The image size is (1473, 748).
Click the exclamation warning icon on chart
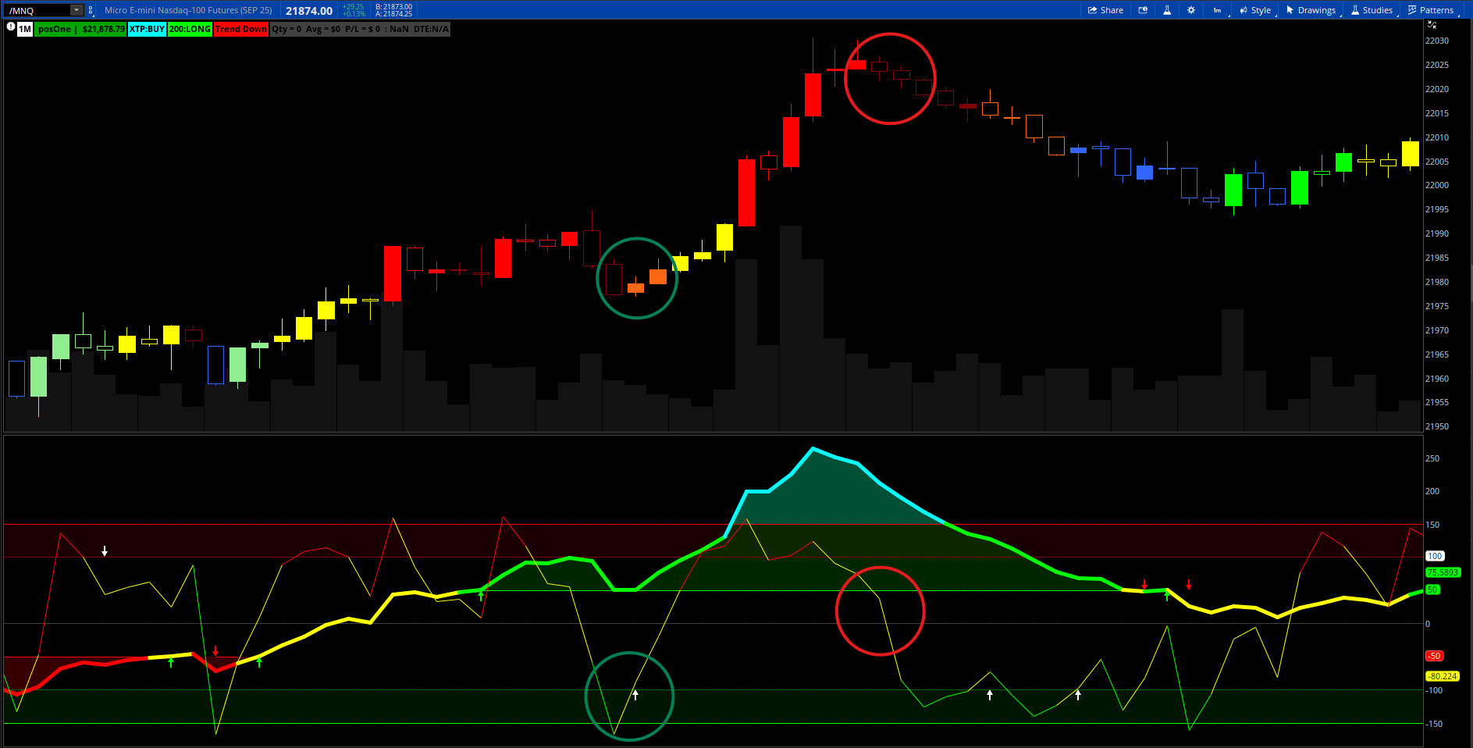tap(10, 27)
